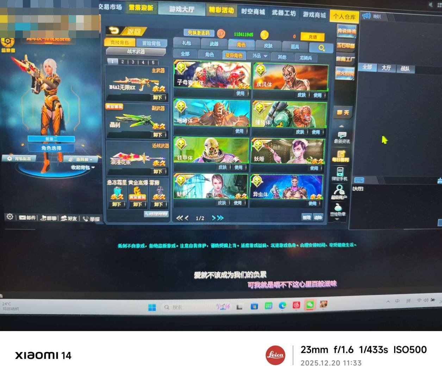
Task: Select bag slot number 3
Action: 133,62
